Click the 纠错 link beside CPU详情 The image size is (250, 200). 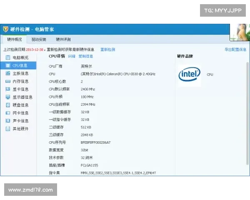(x=72, y=56)
